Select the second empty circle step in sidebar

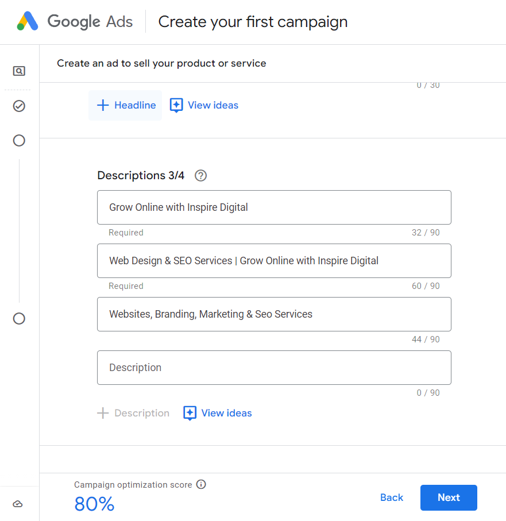coord(19,141)
